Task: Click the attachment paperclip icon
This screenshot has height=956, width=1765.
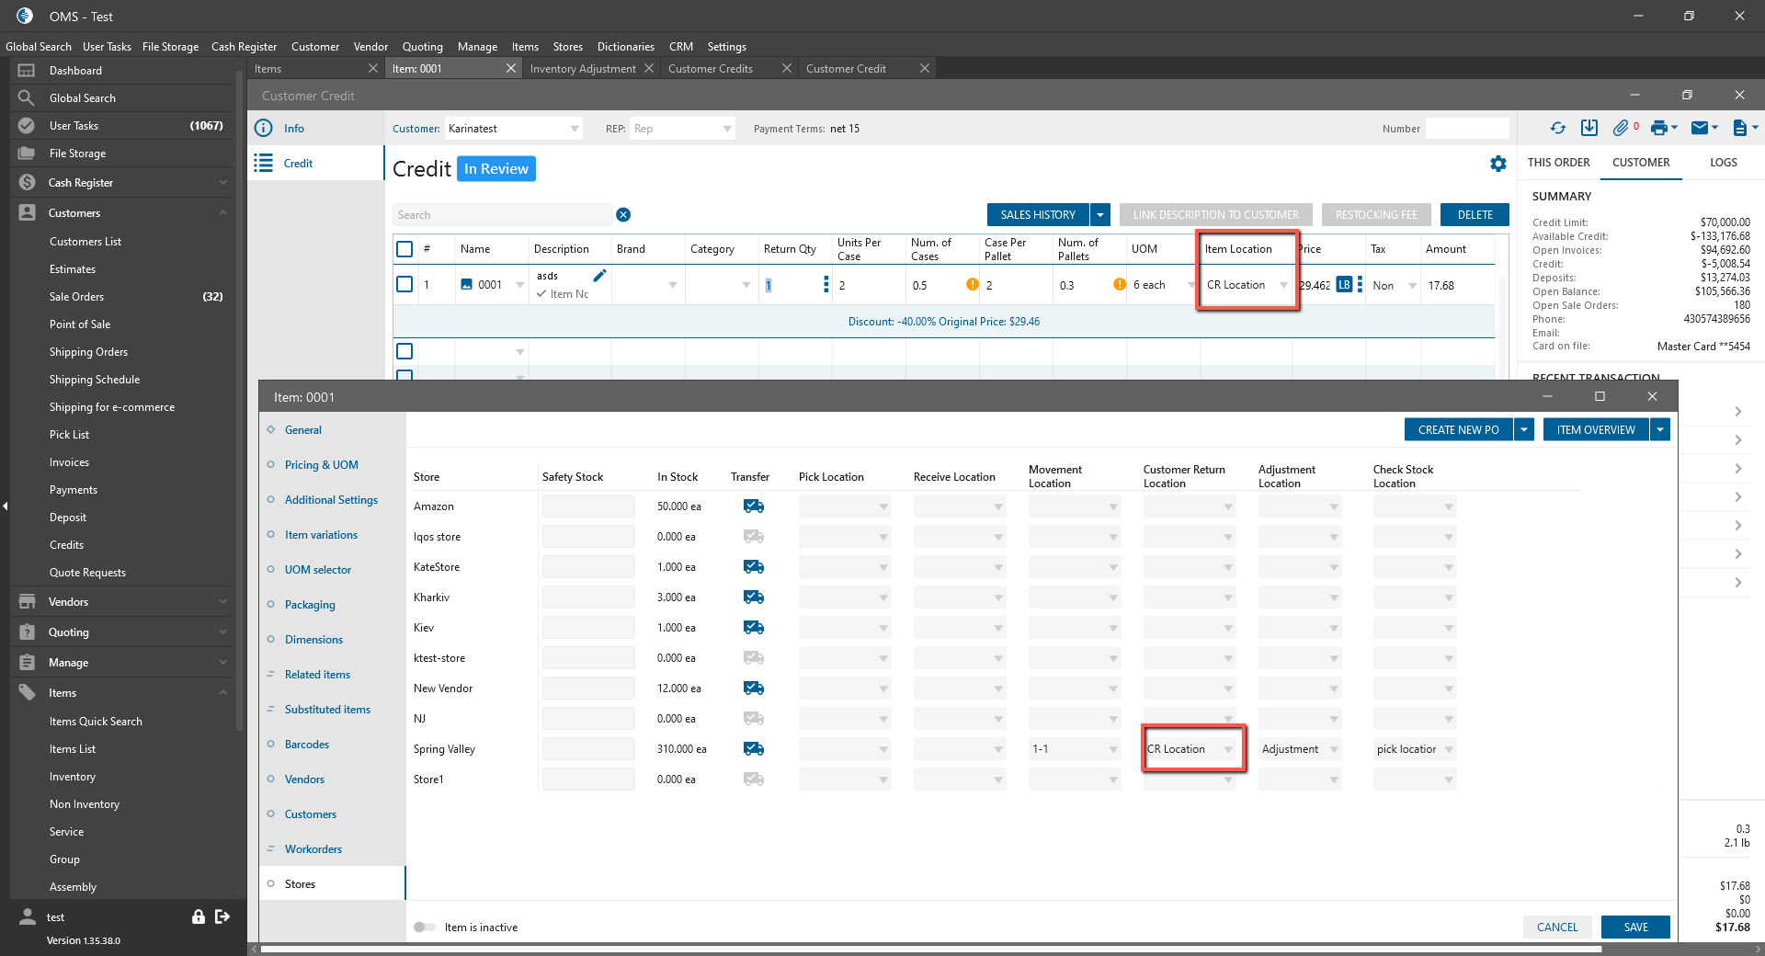Action: pos(1620,129)
